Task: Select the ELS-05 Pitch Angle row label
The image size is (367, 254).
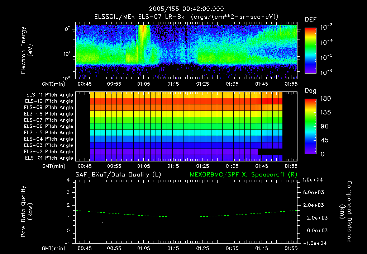Action: (48, 133)
